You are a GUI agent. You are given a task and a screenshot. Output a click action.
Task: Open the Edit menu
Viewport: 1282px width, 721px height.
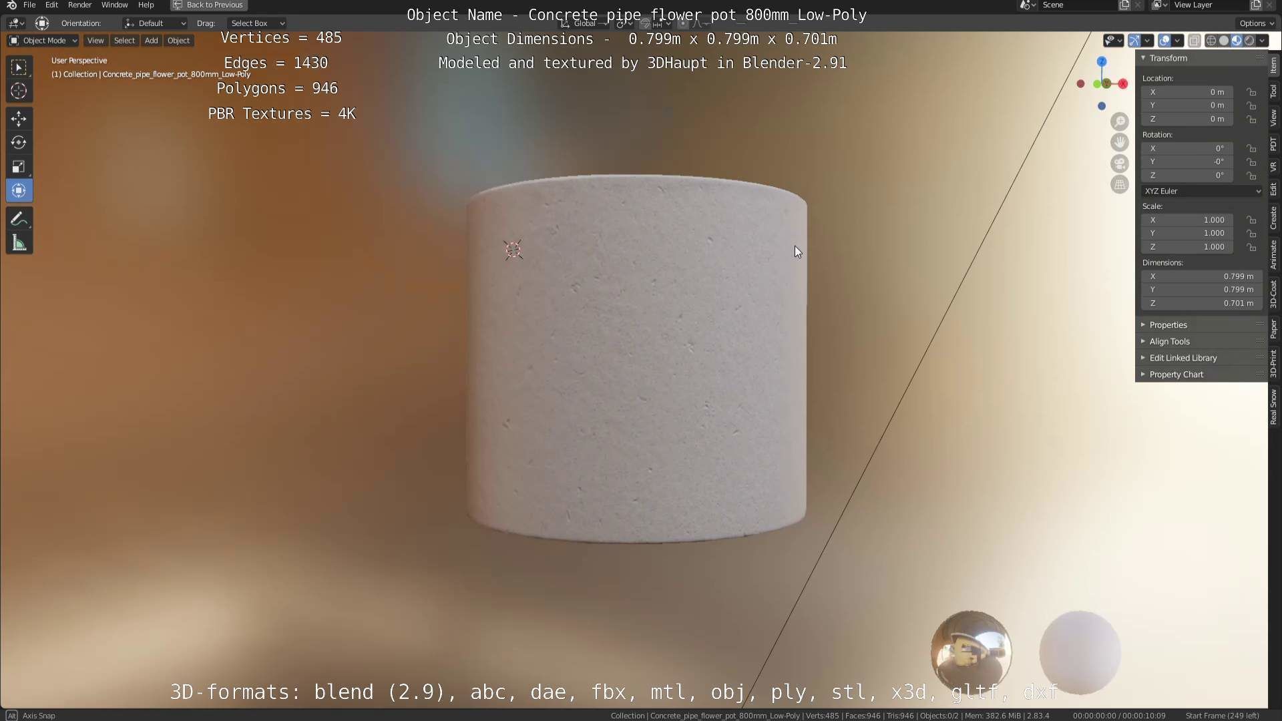51,5
